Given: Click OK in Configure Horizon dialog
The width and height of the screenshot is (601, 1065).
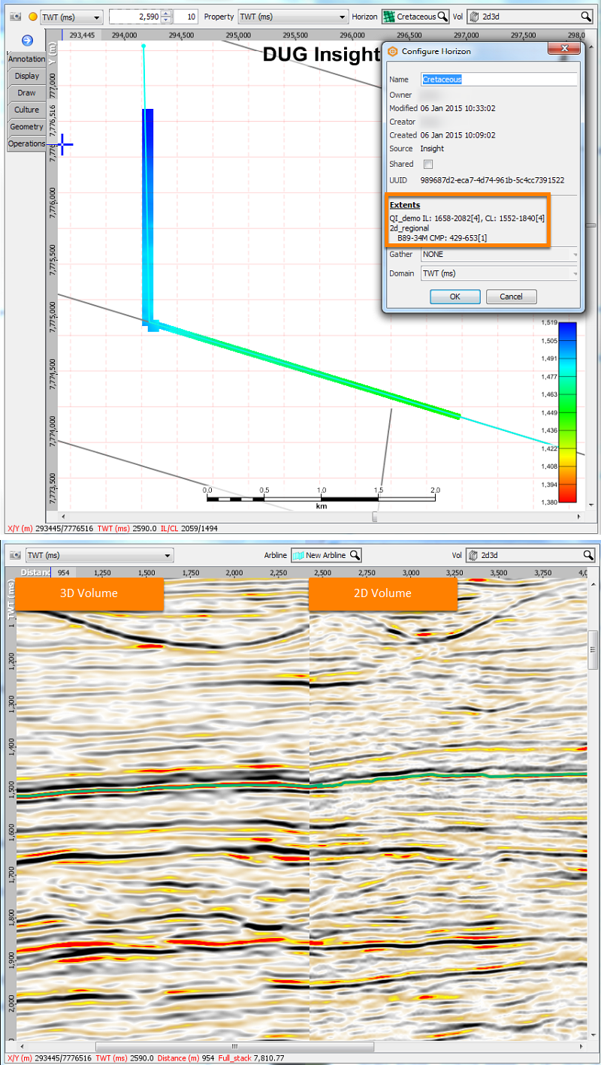Looking at the screenshot, I should pos(455,296).
